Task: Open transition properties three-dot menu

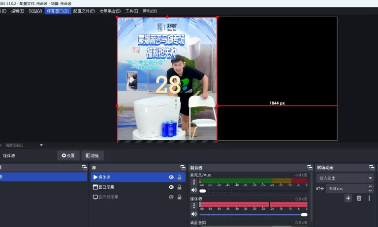Action: (x=369, y=198)
